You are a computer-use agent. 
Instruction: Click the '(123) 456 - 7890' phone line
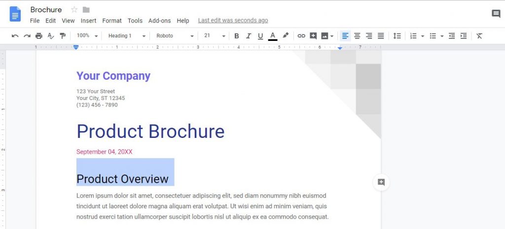pos(97,105)
